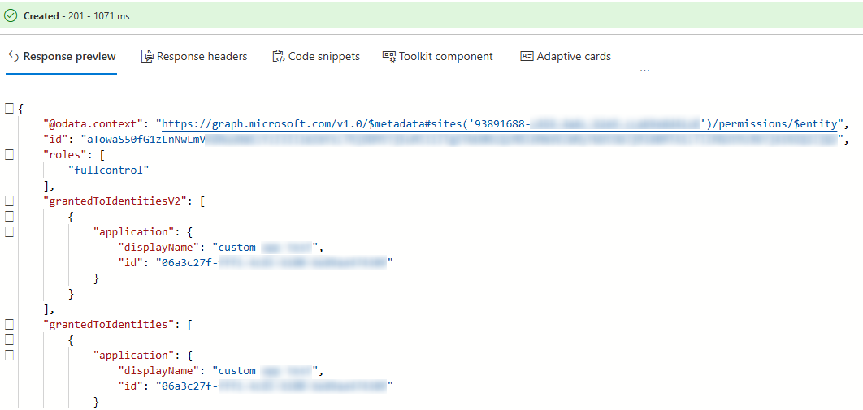This screenshot has width=863, height=410.
Task: Click the Toolkit component icon
Action: pyautogui.click(x=388, y=57)
